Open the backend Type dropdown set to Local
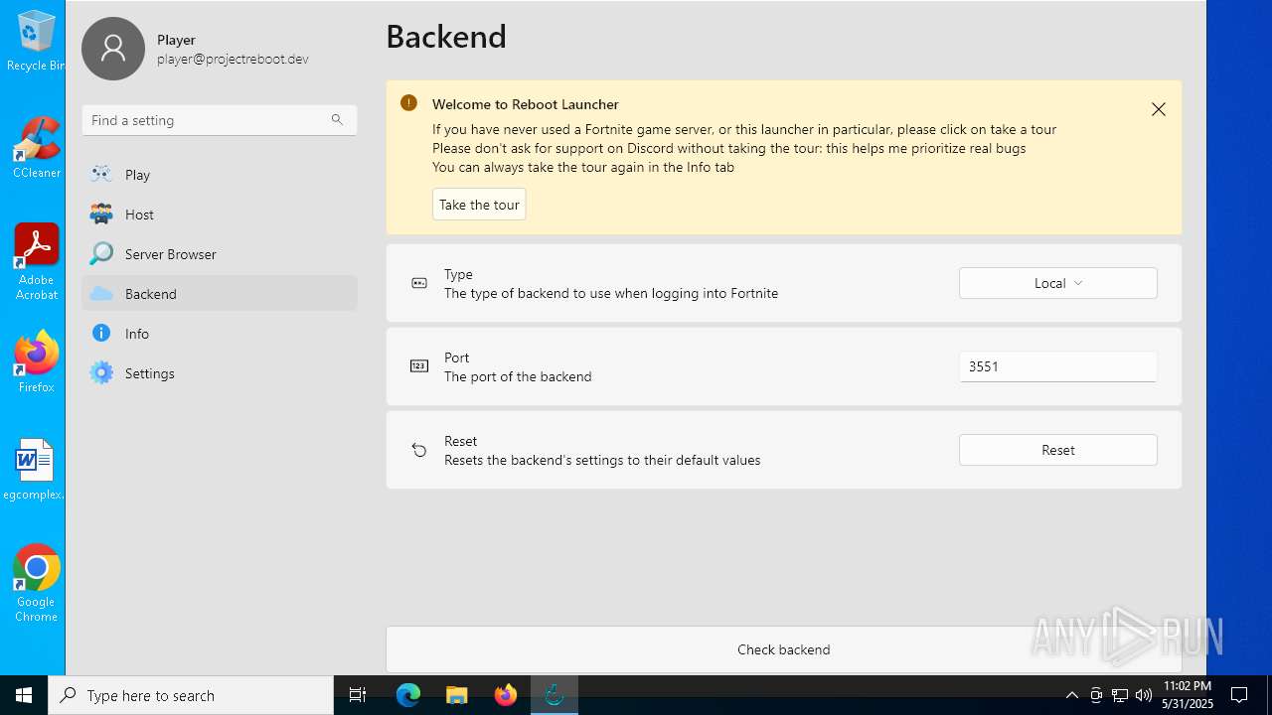This screenshot has width=1272, height=715. coord(1058,283)
